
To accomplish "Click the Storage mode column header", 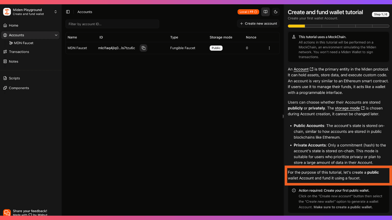I will 221,38.
